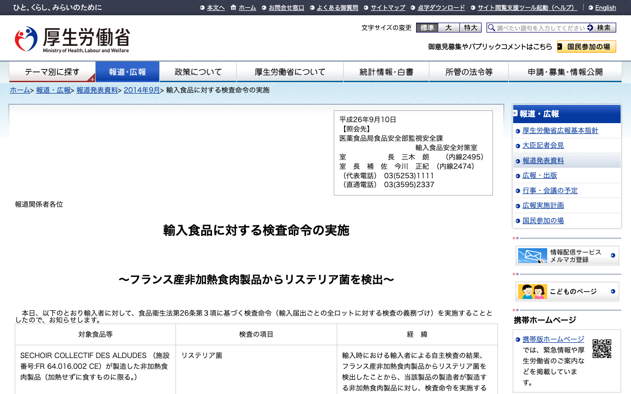Click 2014年9月 in the breadcrumb

click(142, 90)
